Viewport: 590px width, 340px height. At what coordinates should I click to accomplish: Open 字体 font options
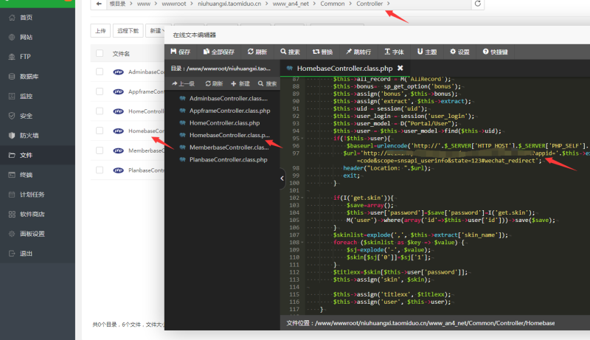pyautogui.click(x=394, y=52)
